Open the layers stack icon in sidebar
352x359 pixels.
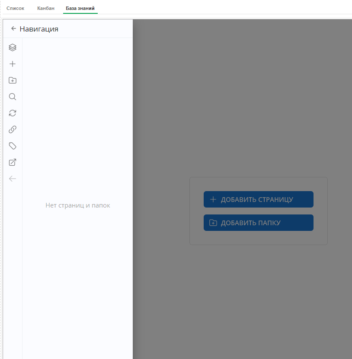[x=13, y=47]
